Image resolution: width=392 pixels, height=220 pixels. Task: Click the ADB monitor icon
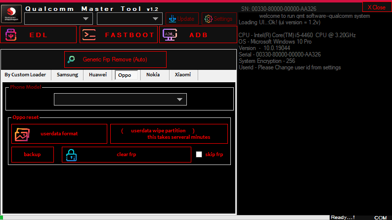(x=170, y=35)
